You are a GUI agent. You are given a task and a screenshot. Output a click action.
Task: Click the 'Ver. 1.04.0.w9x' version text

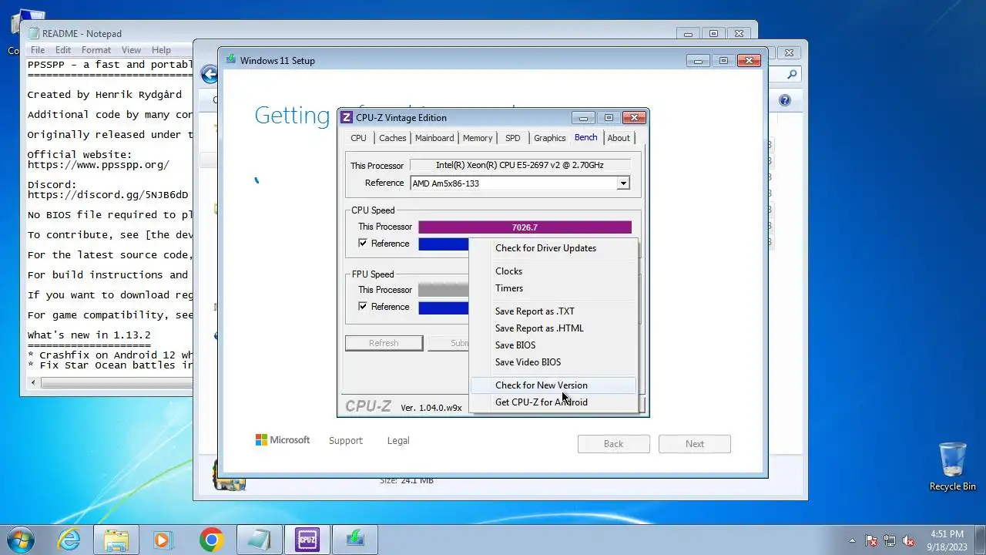point(431,407)
